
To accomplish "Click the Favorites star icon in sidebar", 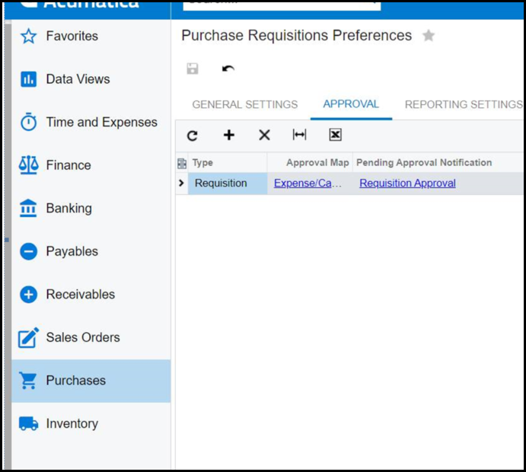I will [x=28, y=36].
